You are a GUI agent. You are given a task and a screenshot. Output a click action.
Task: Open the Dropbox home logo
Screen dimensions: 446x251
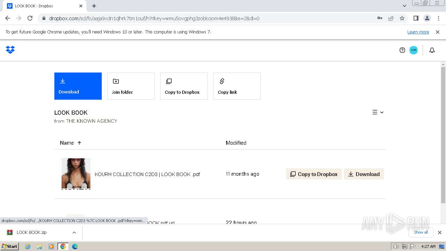tap(10, 50)
